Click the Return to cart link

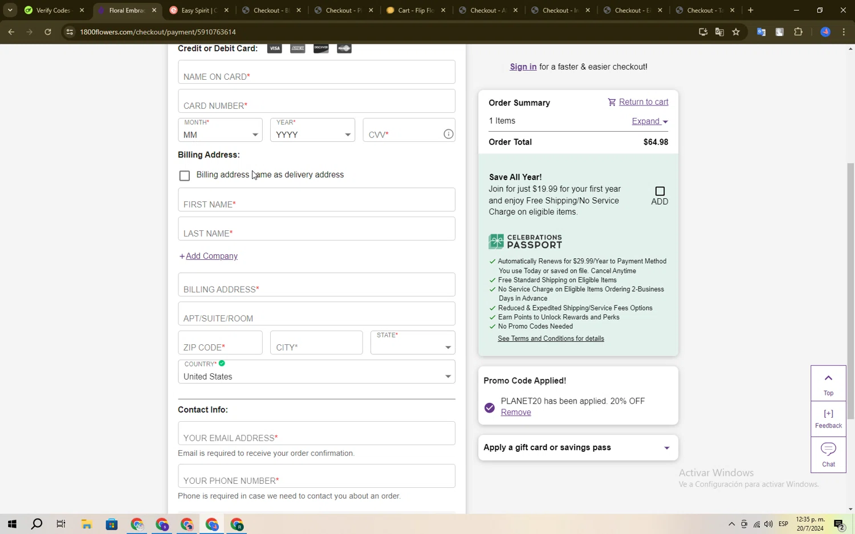pyautogui.click(x=644, y=102)
